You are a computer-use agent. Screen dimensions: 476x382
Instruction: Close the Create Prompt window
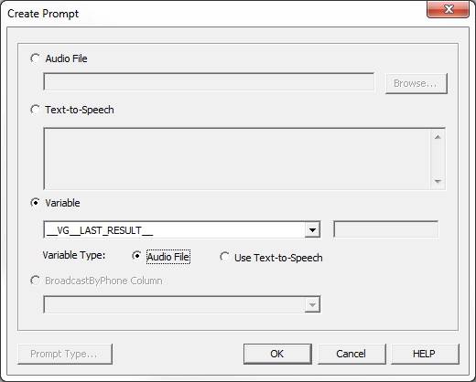click(448, 9)
